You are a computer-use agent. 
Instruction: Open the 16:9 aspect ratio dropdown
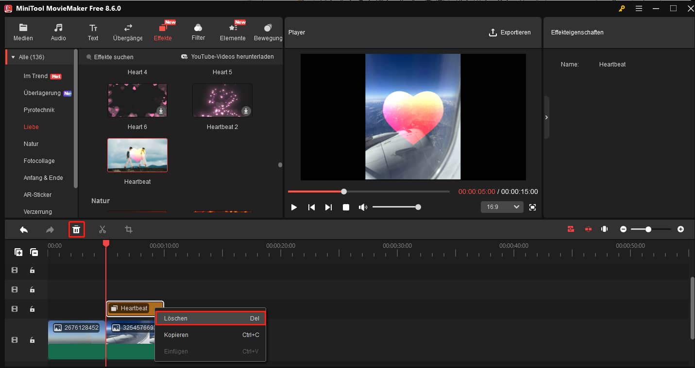pos(502,207)
